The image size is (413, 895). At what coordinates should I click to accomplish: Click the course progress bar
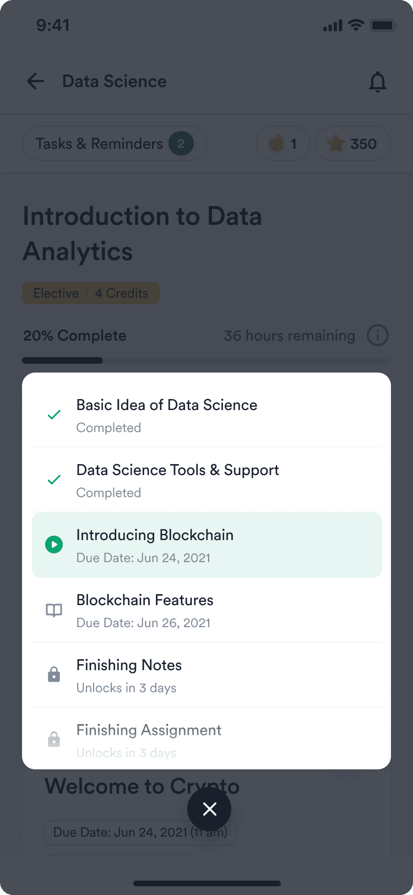point(206,360)
